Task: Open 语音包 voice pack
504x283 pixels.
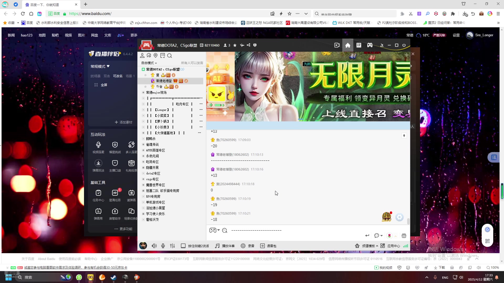Action: pos(268,246)
